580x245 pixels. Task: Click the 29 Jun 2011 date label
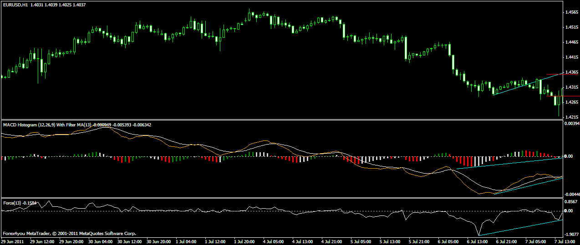pos(12,241)
